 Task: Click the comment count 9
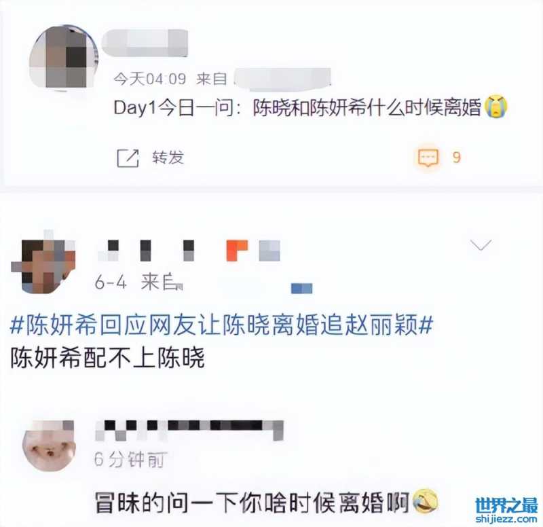point(457,158)
